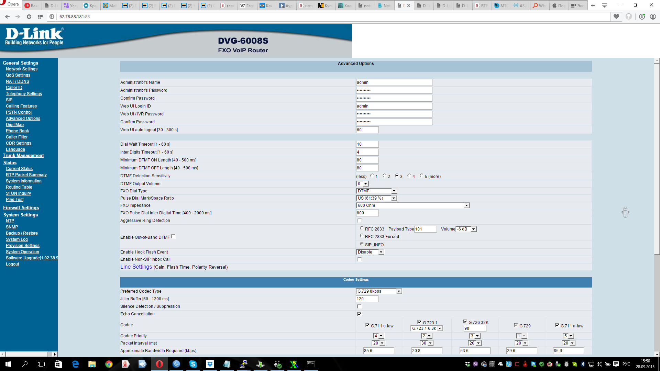The height and width of the screenshot is (371, 660).
Task: Enable Aggressive Ring Detection checkbox
Action: coord(360,221)
